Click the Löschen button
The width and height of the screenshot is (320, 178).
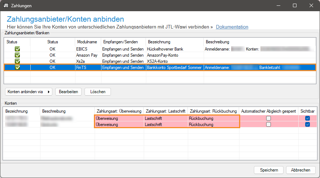click(x=98, y=92)
